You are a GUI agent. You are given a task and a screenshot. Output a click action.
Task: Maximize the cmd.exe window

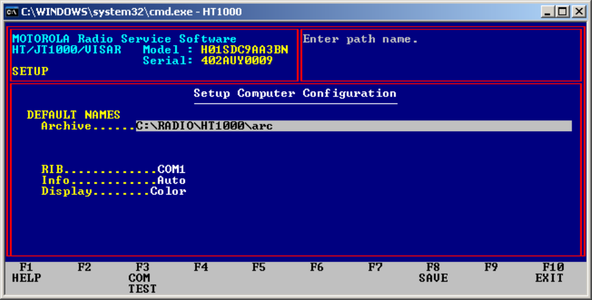click(563, 12)
